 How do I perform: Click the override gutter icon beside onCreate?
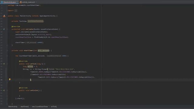coord(4,29)
